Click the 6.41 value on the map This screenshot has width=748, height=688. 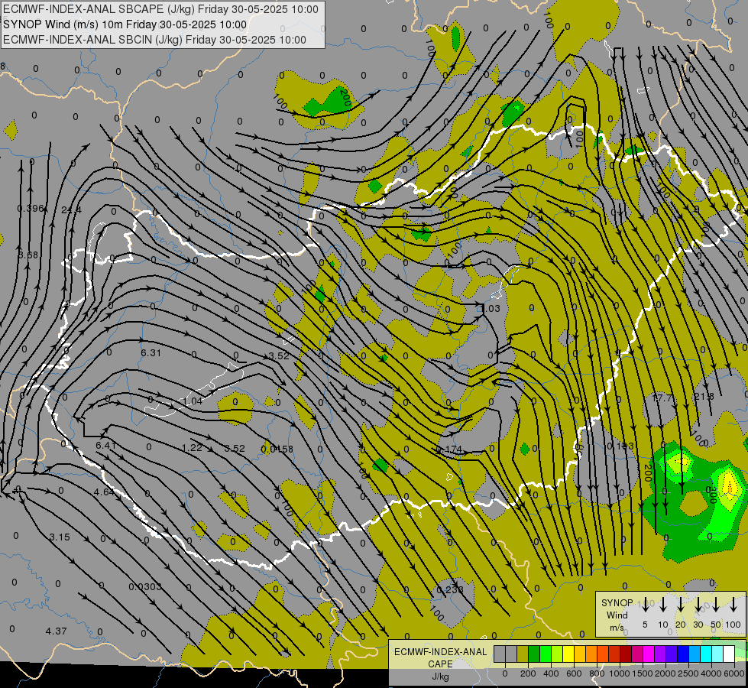105,446
